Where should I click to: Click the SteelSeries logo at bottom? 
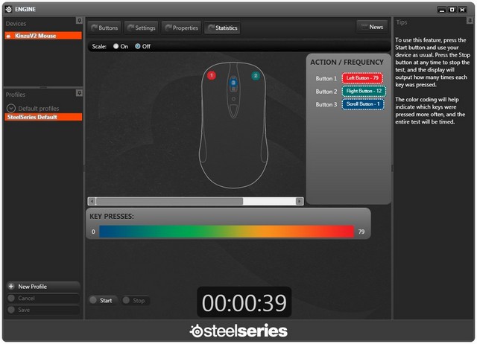238,331
